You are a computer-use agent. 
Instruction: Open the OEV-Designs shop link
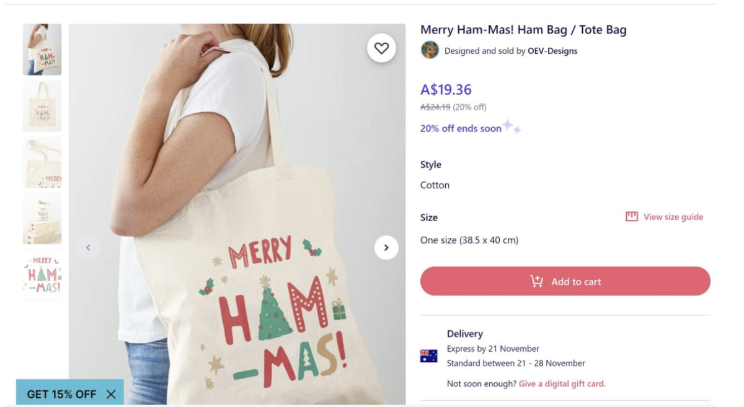coord(552,51)
